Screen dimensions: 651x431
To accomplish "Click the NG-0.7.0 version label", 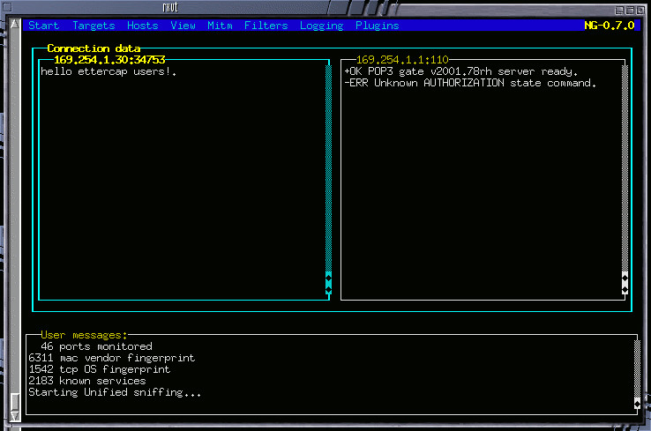I will click(x=609, y=26).
